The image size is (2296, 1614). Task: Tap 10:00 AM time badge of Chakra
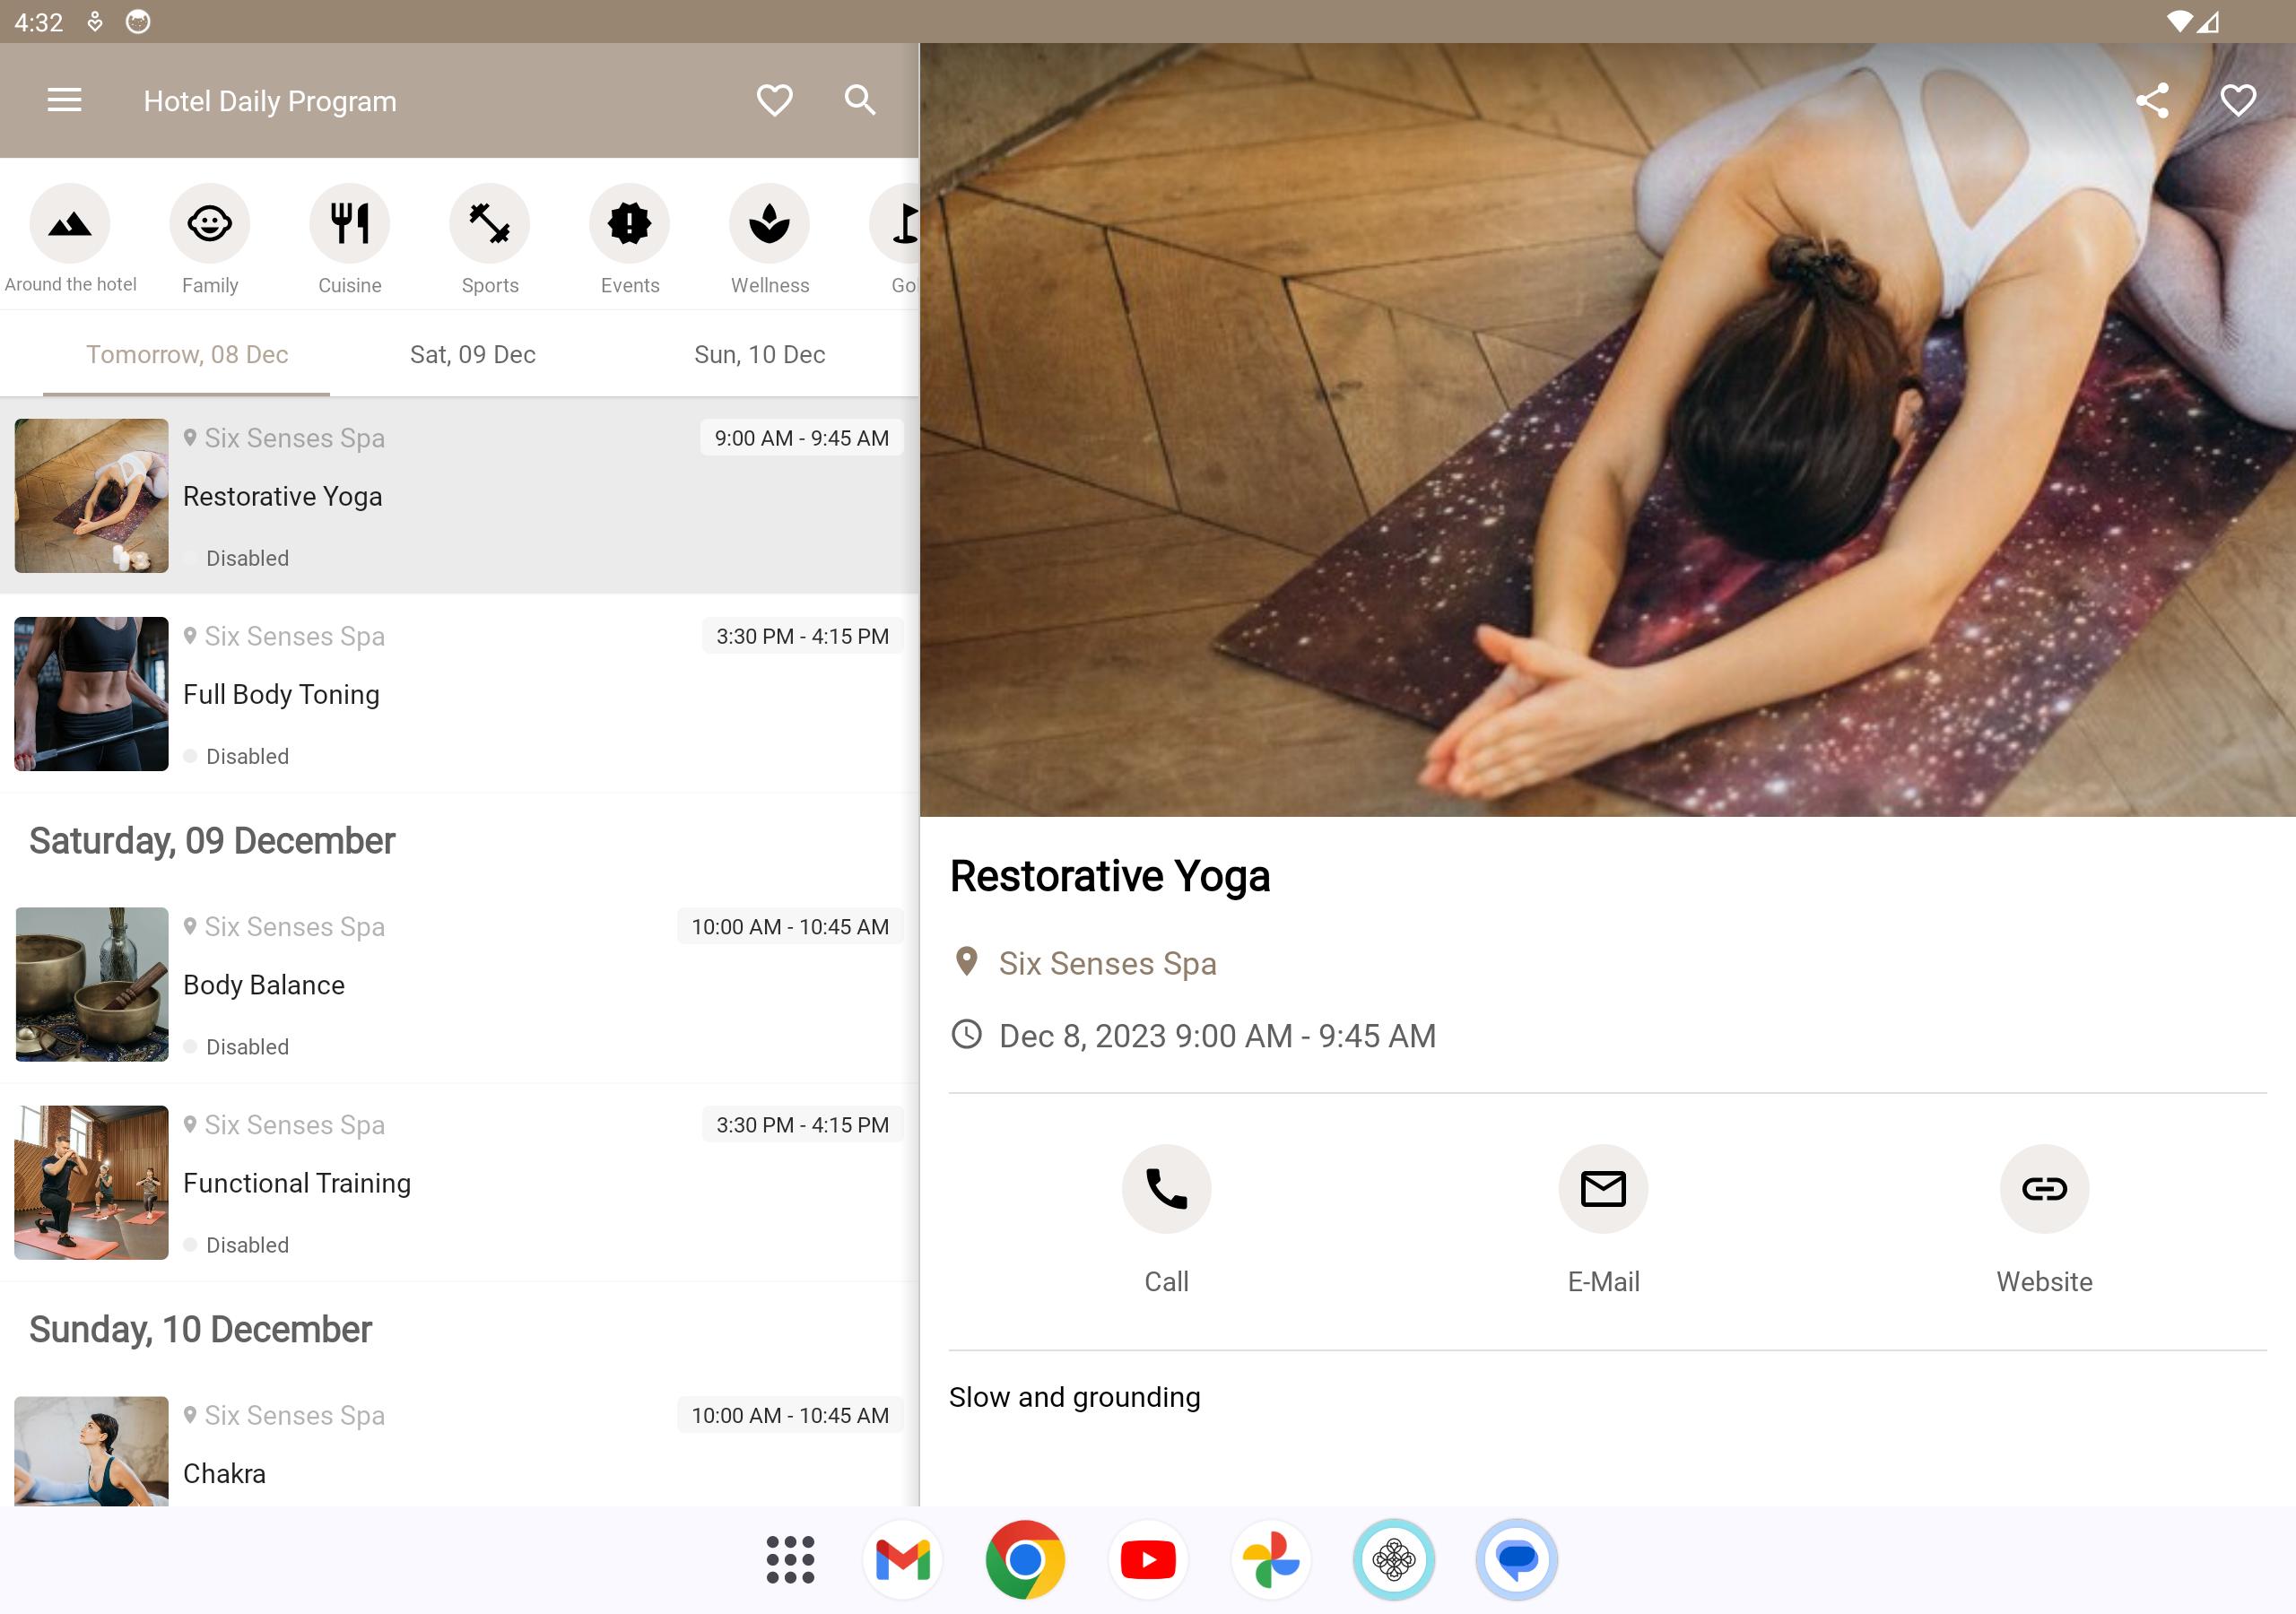coord(790,1415)
